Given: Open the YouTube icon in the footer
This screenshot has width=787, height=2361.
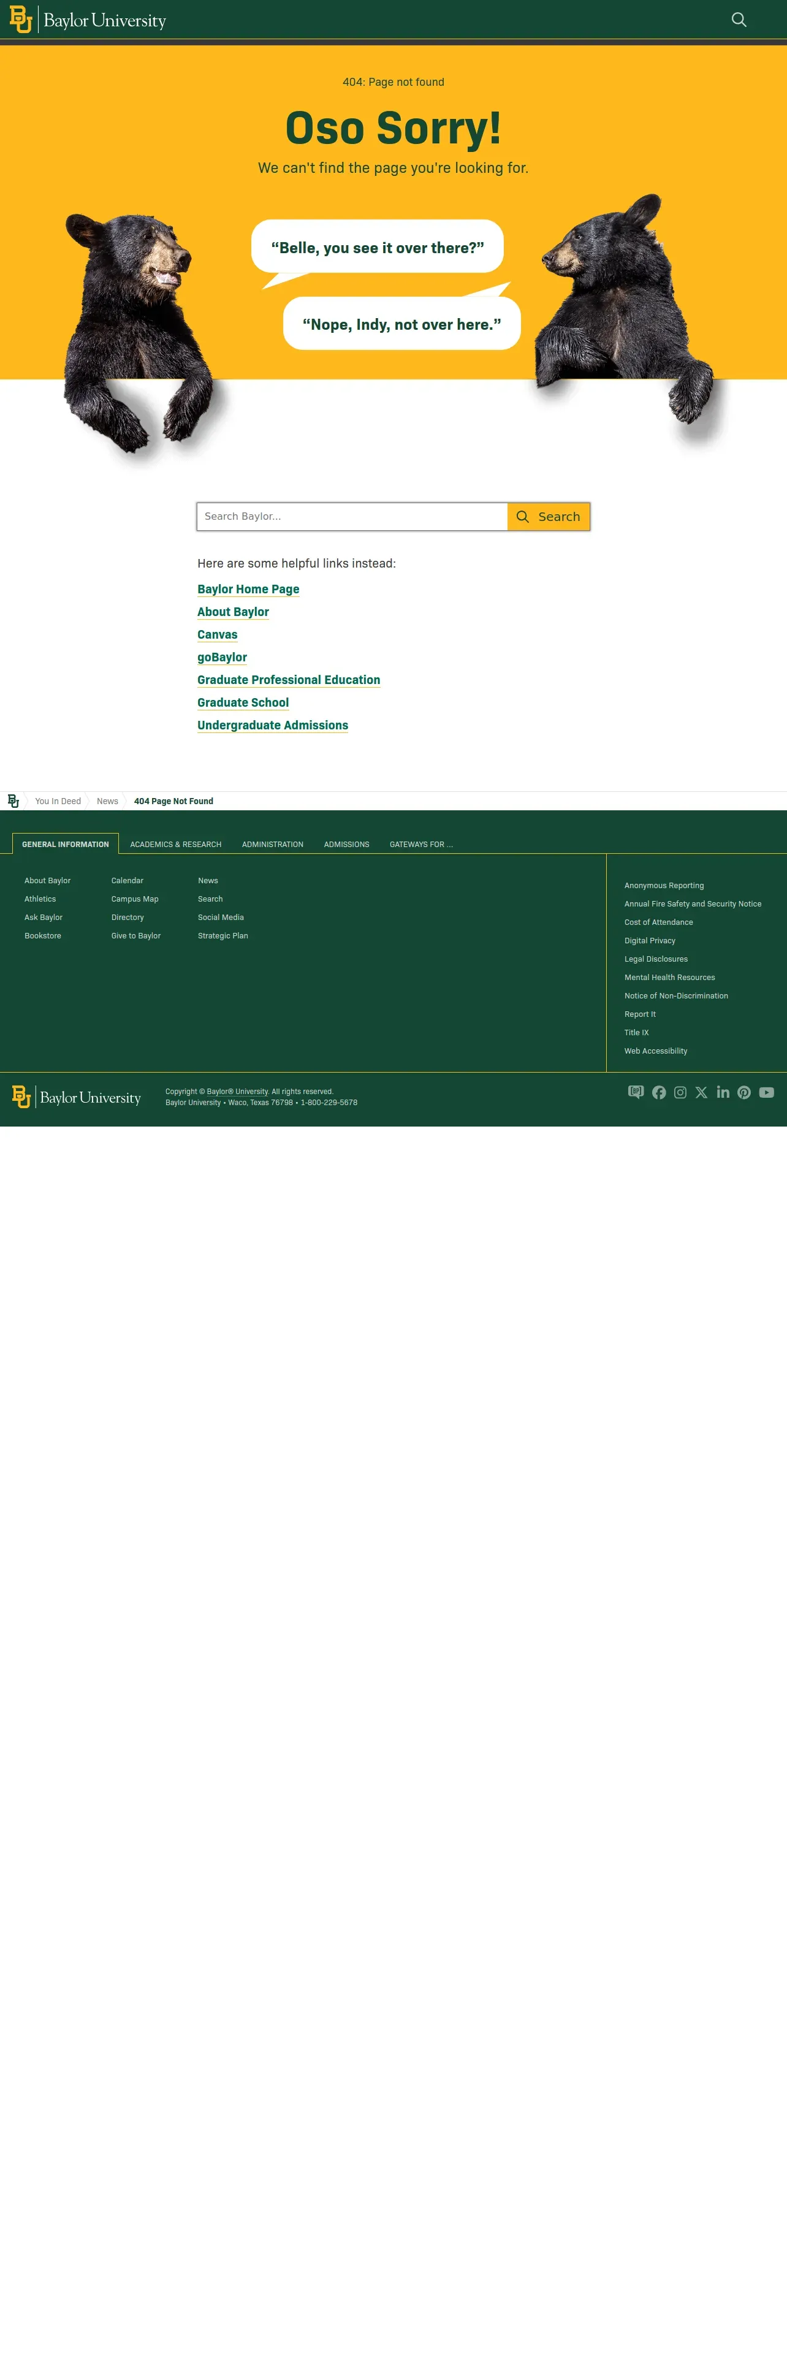Looking at the screenshot, I should [767, 1092].
